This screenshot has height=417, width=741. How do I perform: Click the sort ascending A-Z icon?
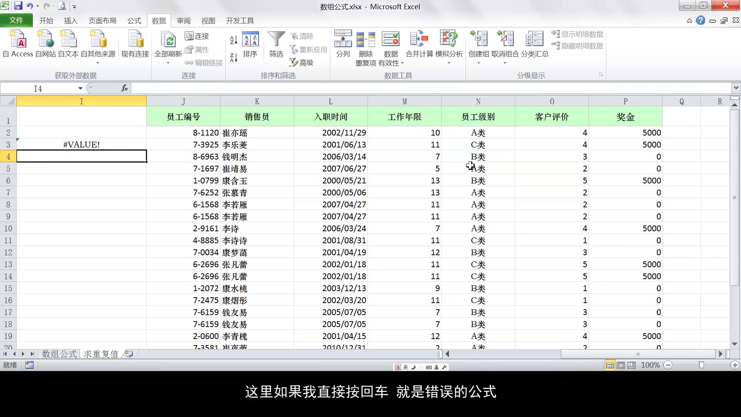click(x=233, y=40)
